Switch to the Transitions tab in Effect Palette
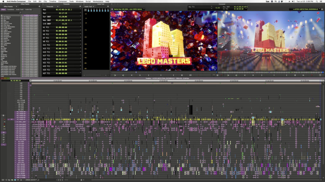 pos(10,9)
